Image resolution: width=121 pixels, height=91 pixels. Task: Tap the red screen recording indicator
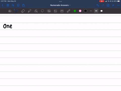[x=102, y=1]
